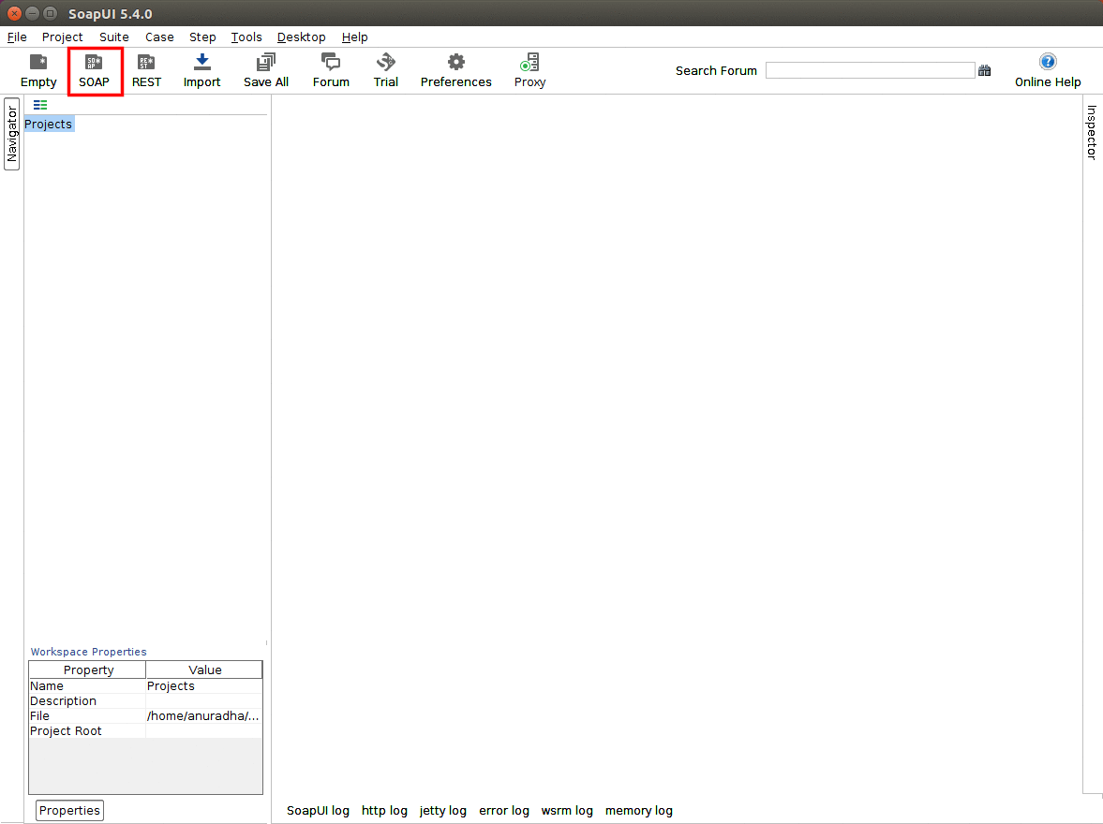The image size is (1103, 824).
Task: Open Preferences gear icon
Action: 455,71
